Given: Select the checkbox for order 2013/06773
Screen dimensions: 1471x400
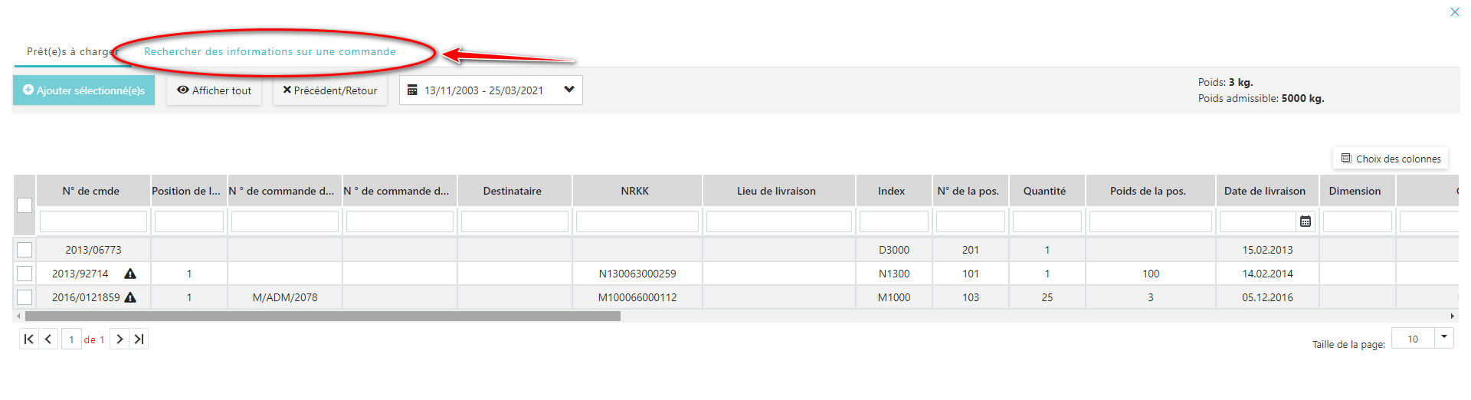Looking at the screenshot, I should [25, 250].
